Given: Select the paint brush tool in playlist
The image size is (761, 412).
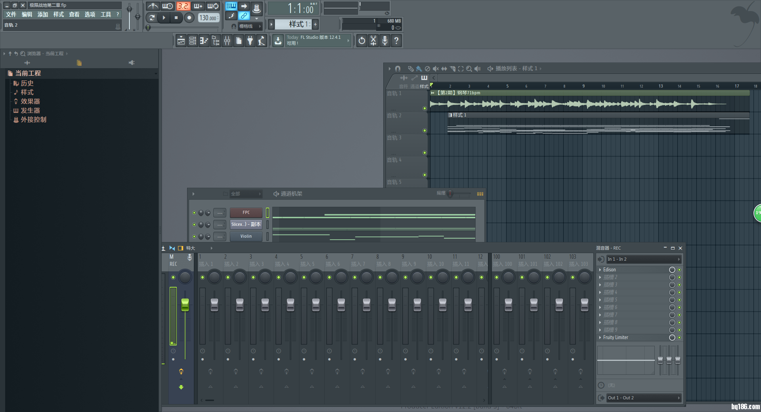Looking at the screenshot, I should point(419,69).
